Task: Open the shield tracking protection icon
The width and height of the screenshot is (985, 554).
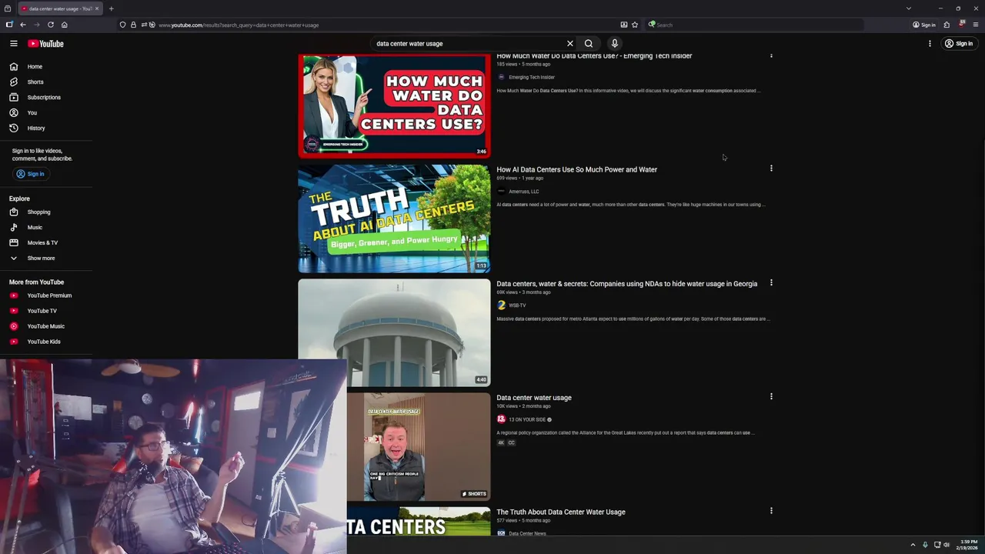Action: pos(122,25)
